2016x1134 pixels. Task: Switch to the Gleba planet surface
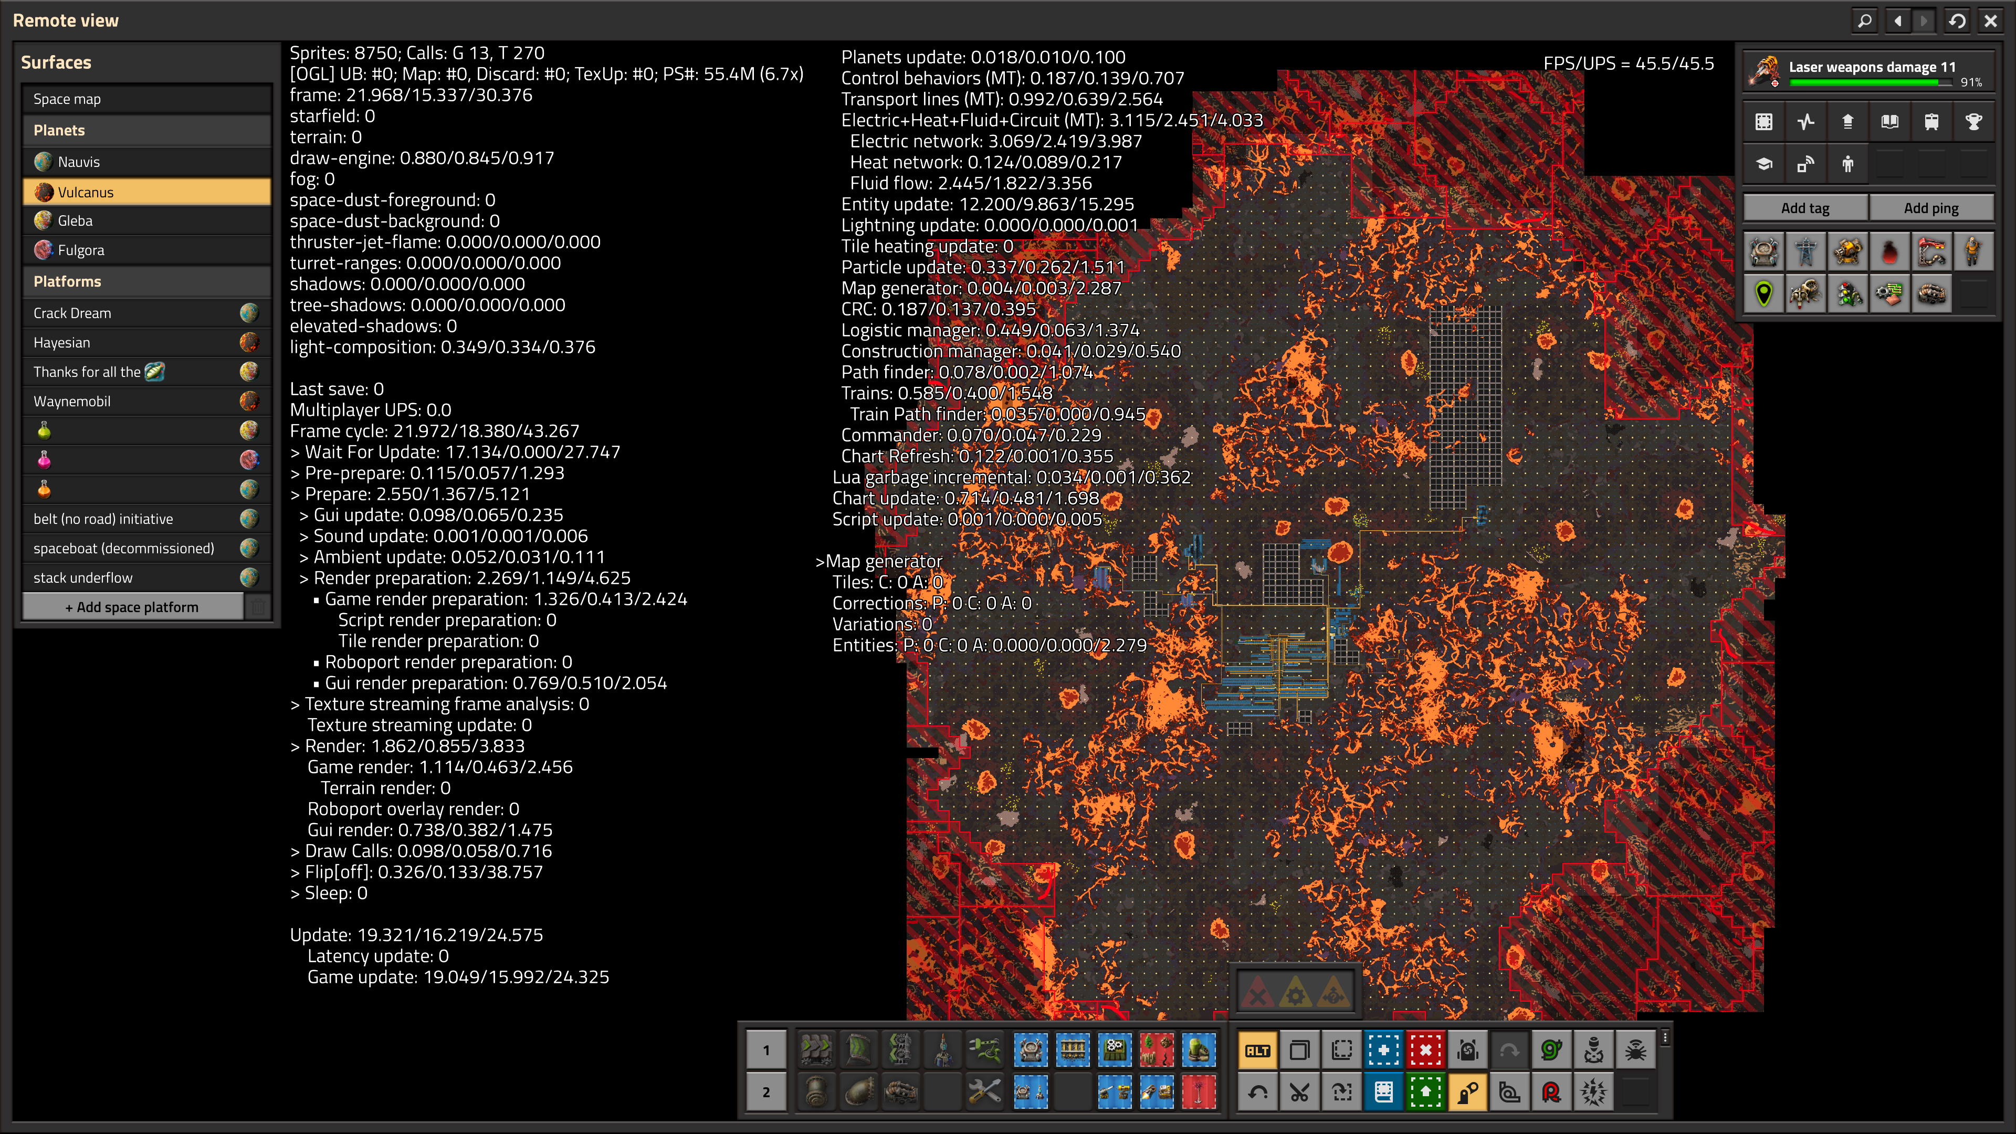(147, 220)
